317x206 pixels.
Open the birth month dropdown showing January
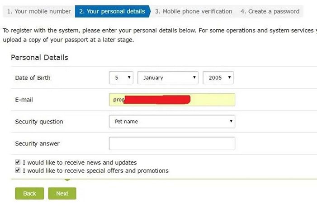coord(168,78)
